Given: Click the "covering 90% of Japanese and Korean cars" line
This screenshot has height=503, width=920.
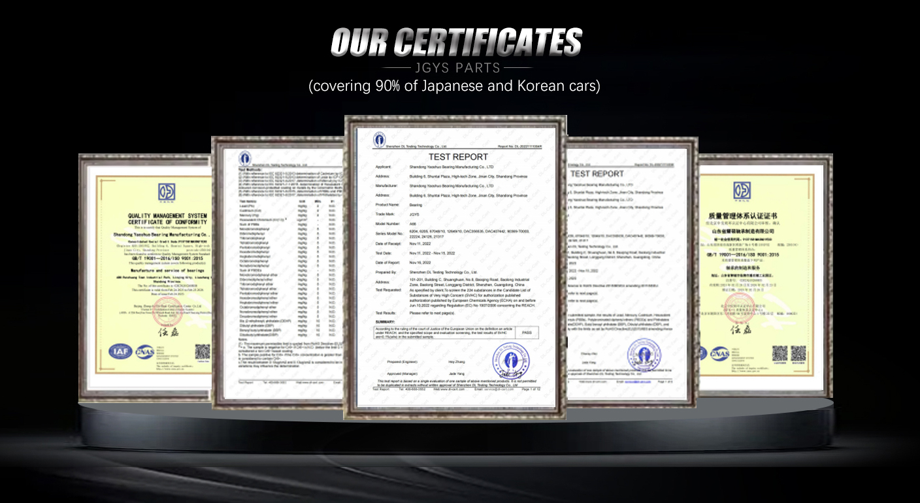Looking at the screenshot, I should click(454, 86).
